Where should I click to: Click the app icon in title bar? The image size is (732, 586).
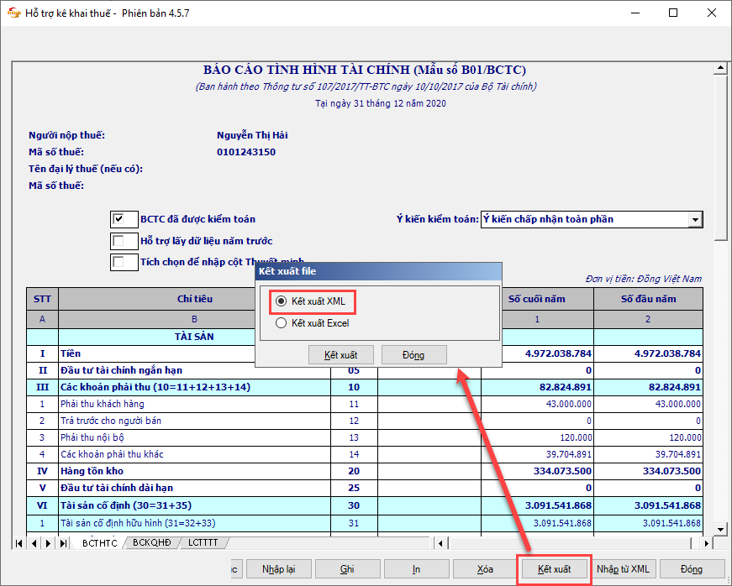point(13,13)
